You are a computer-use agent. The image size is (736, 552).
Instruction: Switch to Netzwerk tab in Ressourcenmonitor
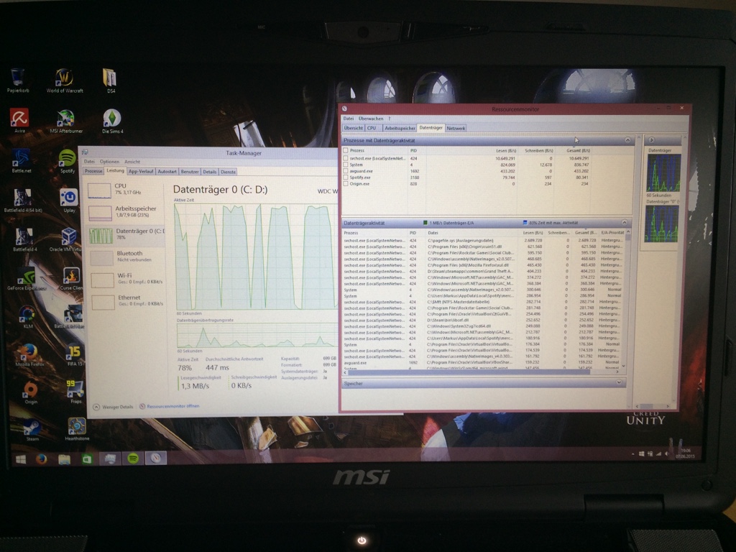[x=455, y=128]
